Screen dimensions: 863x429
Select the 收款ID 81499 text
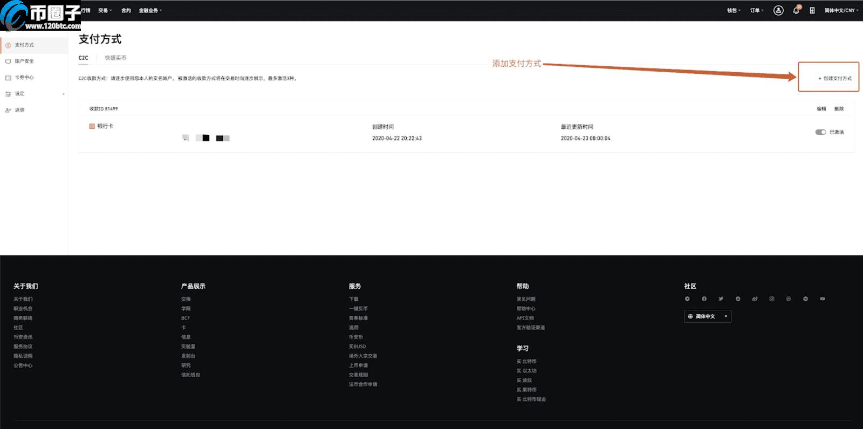pyautogui.click(x=104, y=109)
